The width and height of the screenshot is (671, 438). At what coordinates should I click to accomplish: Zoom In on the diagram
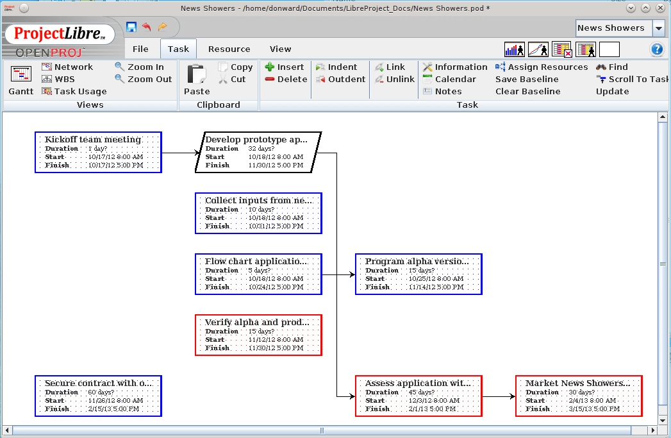[x=140, y=67]
